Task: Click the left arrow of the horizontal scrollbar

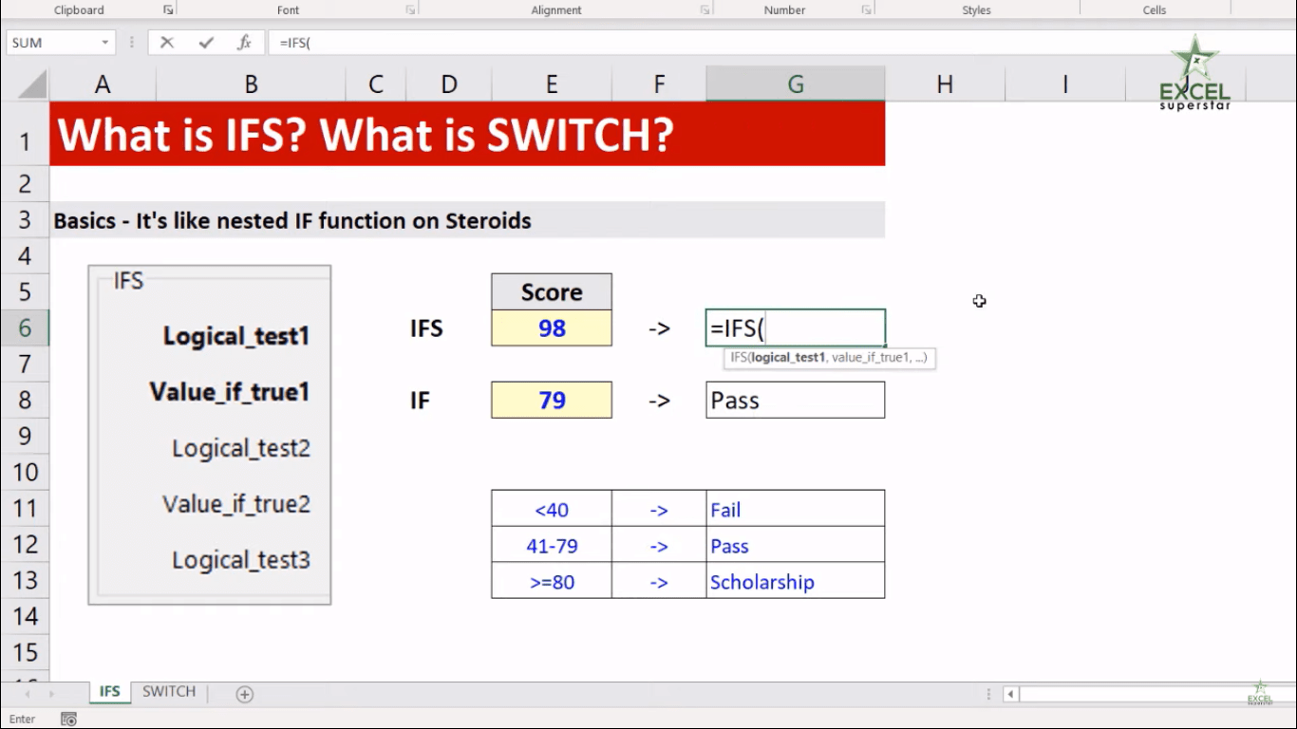Action: (x=1010, y=693)
